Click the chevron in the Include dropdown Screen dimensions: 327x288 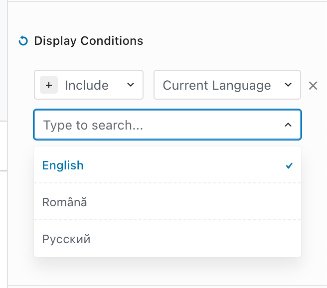(x=131, y=85)
